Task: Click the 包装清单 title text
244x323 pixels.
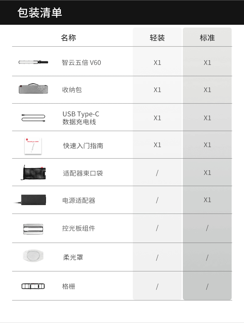Action: [40, 13]
